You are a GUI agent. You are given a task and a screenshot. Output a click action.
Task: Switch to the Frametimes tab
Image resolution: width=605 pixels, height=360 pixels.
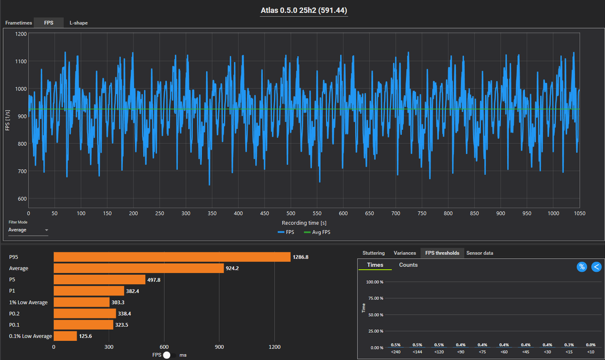(18, 23)
